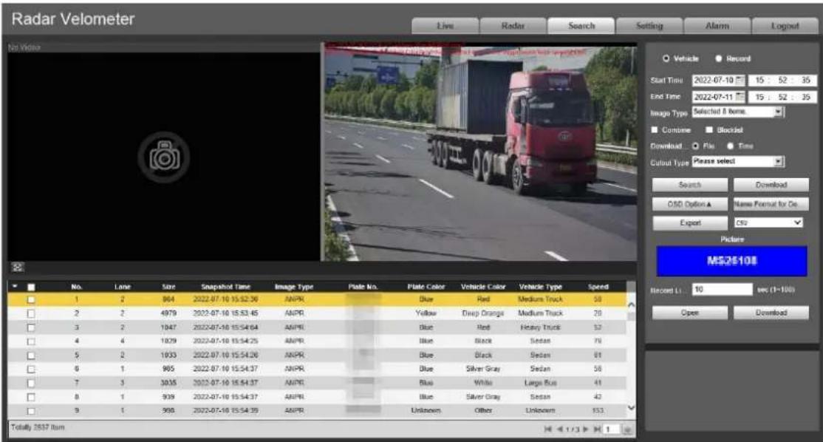823x442 pixels.
Task: Click the Unknown plate color cell
Action: pos(426,411)
